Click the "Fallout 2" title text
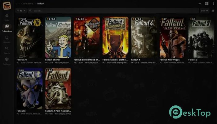 pos(21,111)
